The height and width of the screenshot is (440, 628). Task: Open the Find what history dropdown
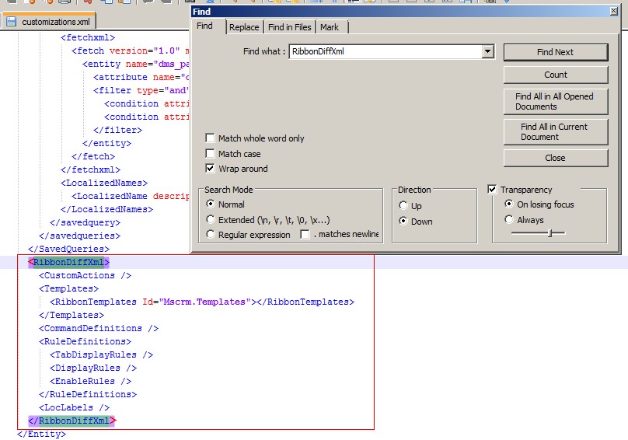pos(487,51)
